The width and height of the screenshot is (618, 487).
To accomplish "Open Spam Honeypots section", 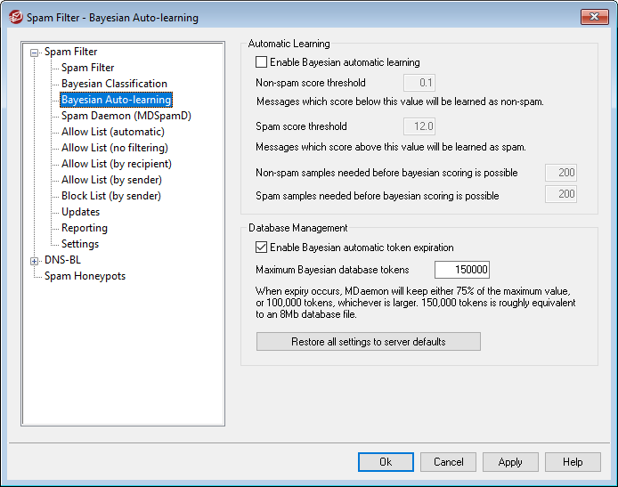I will 85,276.
